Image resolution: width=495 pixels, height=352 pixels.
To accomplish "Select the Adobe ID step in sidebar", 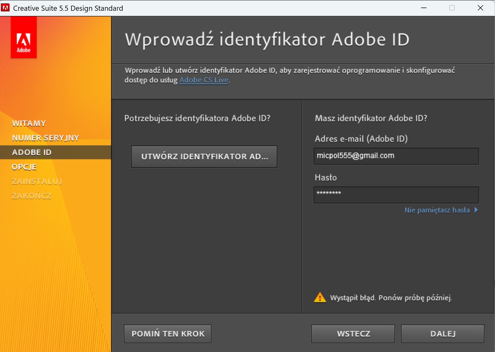I will coord(32,152).
